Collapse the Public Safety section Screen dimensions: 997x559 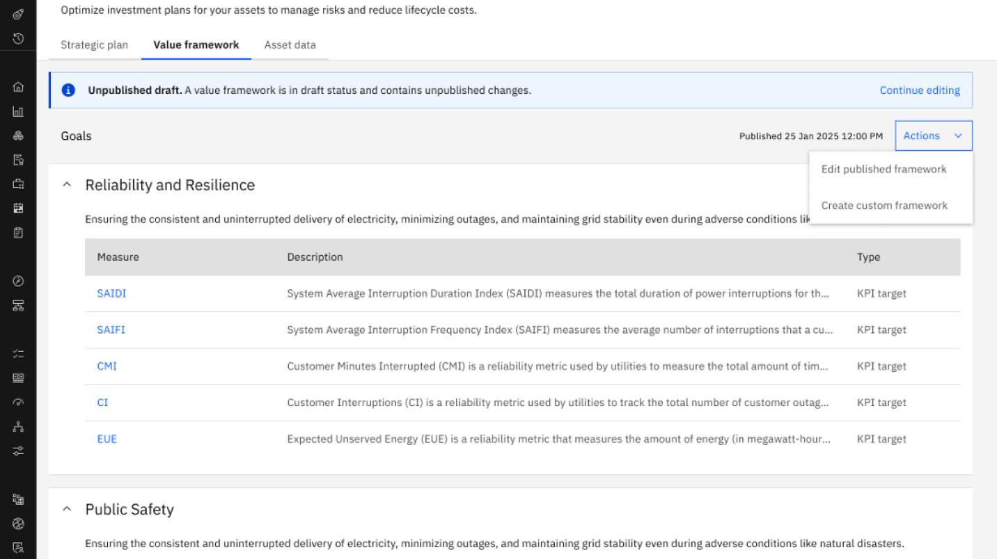tap(67, 509)
